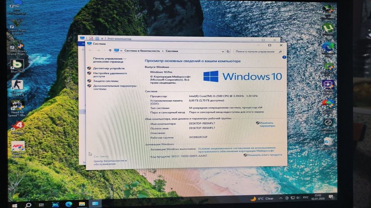Screen dimensions: 371x208
Task: Click Система и безопасность breadcrumb
Action: point(142,51)
